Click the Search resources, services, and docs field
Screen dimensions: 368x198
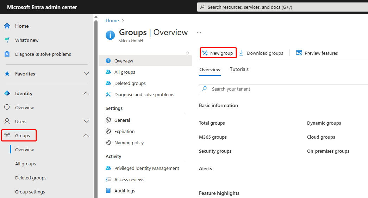coord(282,7)
